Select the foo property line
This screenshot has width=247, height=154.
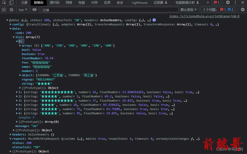pyautogui.click(x=36, y=62)
